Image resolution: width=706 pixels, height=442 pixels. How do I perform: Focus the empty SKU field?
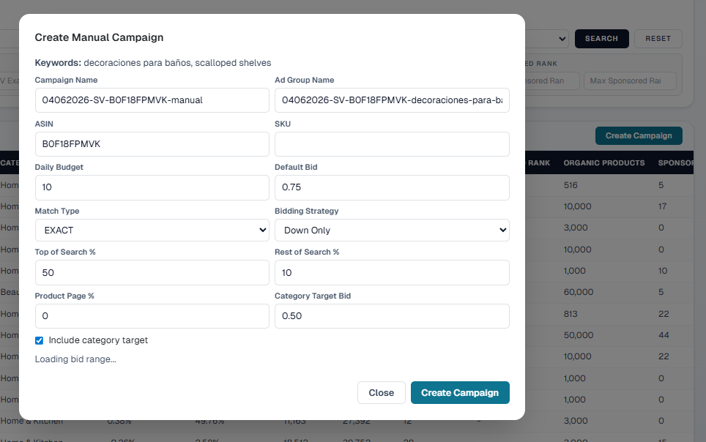(392, 144)
